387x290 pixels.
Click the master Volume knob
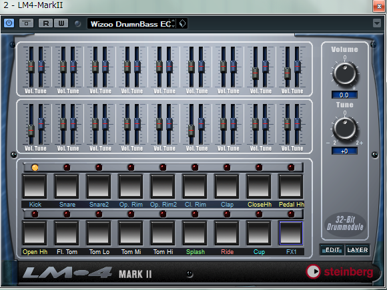[x=345, y=73]
